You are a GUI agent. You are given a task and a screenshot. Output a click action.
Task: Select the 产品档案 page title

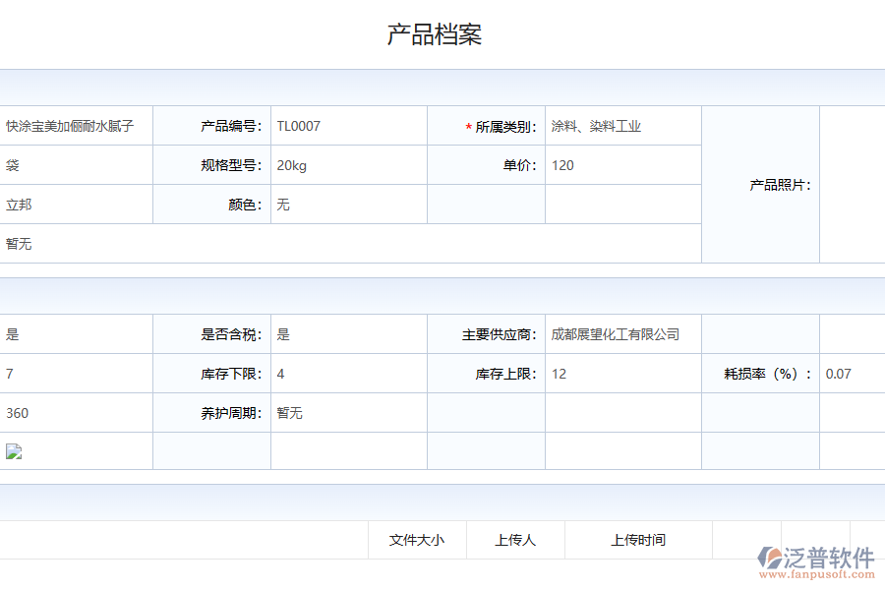[x=436, y=33]
